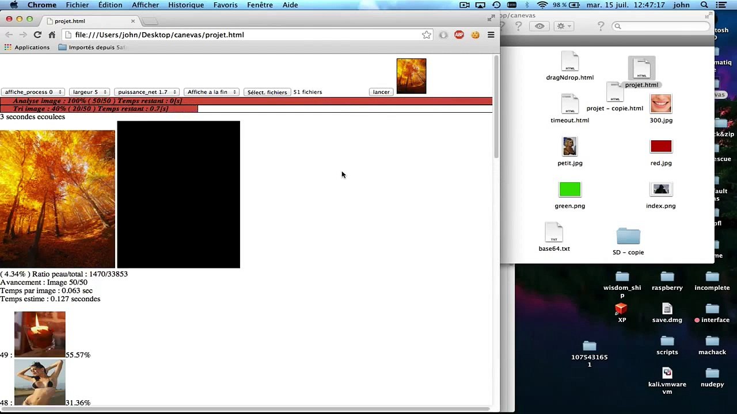Click the grey extension icon beside the star
The image size is (737, 414).
point(443,35)
